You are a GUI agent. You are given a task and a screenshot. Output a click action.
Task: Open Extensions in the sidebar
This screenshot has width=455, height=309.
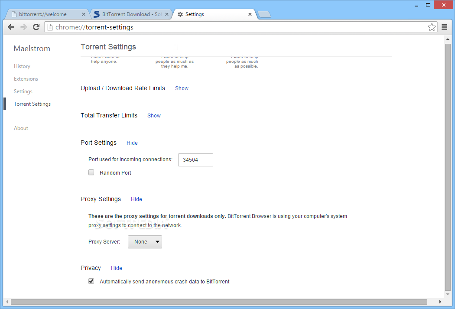point(26,78)
